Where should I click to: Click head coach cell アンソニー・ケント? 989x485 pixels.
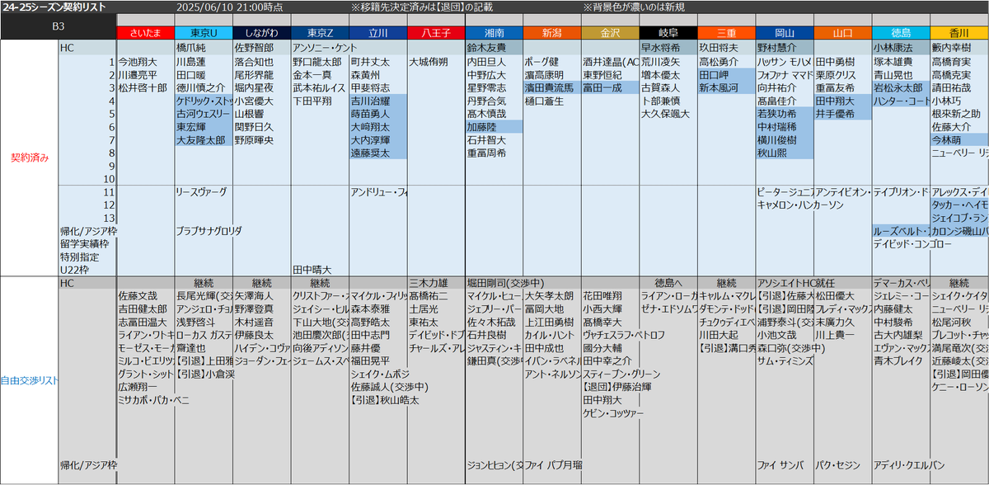coord(320,48)
